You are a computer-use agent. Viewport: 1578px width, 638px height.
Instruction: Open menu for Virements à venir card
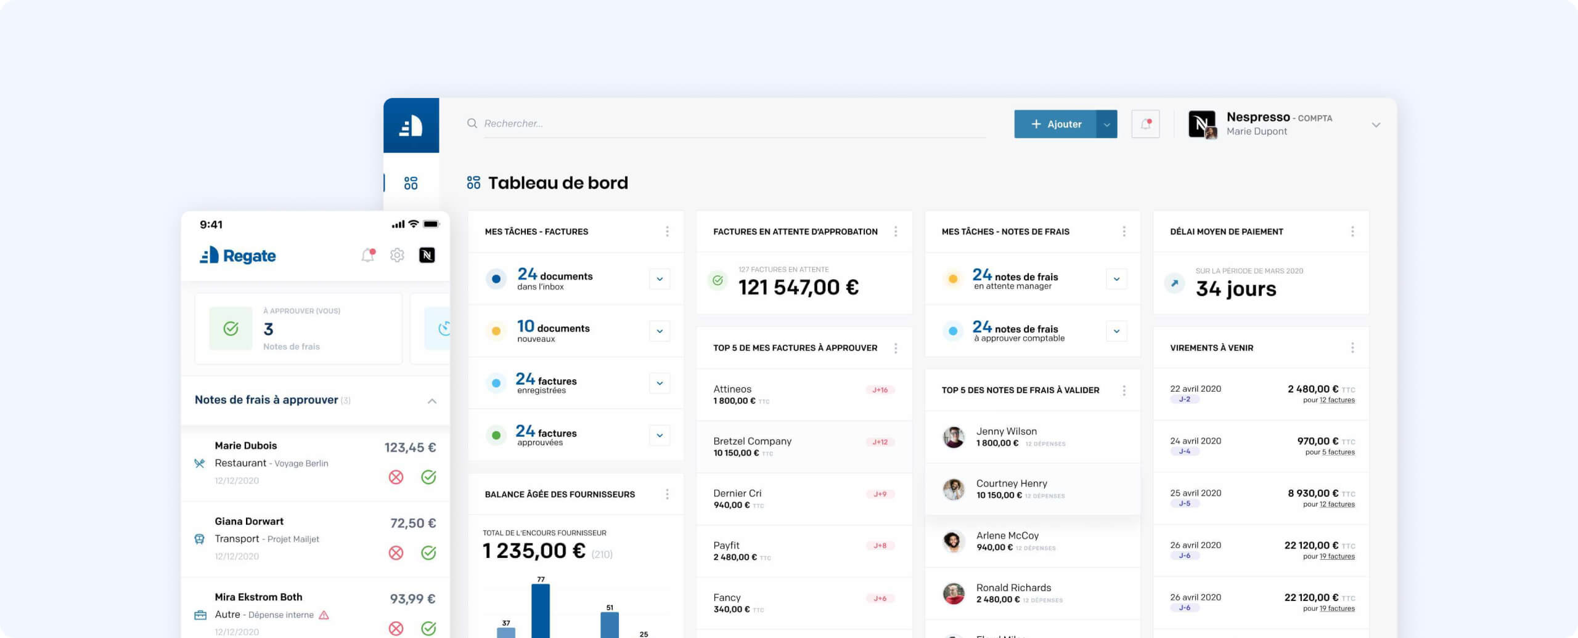pyautogui.click(x=1352, y=348)
